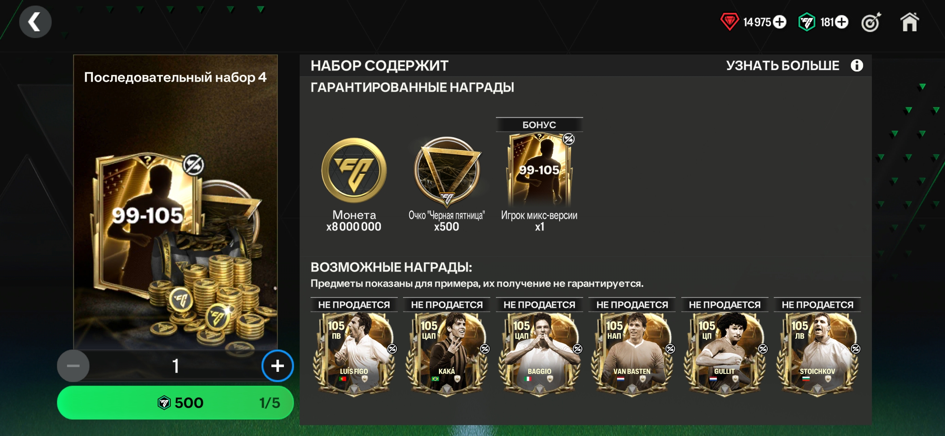
Task: Buy the pack for 500 FC points
Action: pyautogui.click(x=175, y=402)
